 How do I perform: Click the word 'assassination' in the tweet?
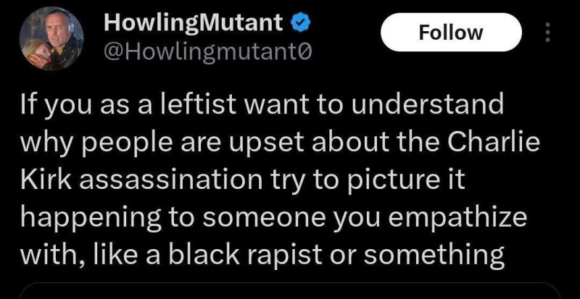170,180
